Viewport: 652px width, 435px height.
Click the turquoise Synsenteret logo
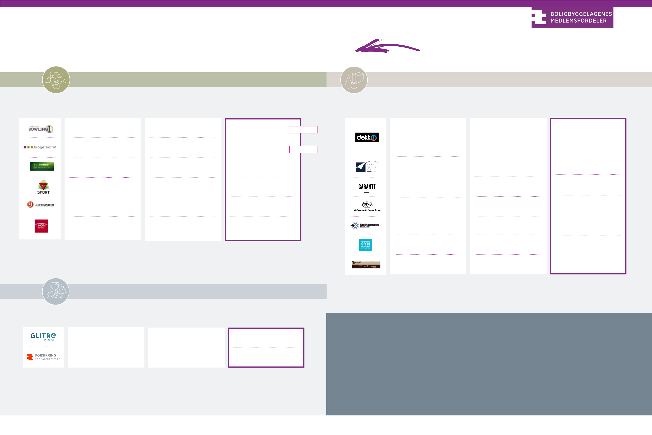pyautogui.click(x=366, y=245)
